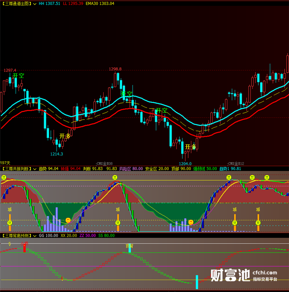
Task: Click the cyan 趋势1 90.81 readout
Action: click(x=230, y=169)
